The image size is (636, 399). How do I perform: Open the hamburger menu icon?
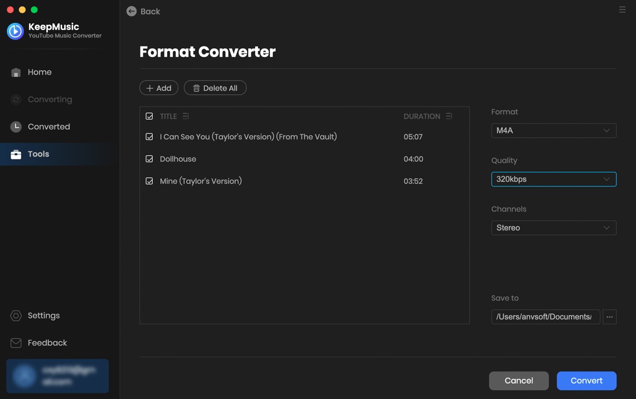coord(622,10)
